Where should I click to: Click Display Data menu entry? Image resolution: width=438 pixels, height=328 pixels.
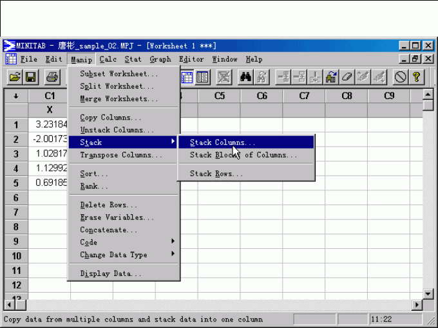110,273
